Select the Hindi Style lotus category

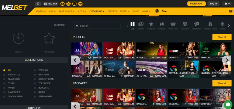click(x=173, y=26)
